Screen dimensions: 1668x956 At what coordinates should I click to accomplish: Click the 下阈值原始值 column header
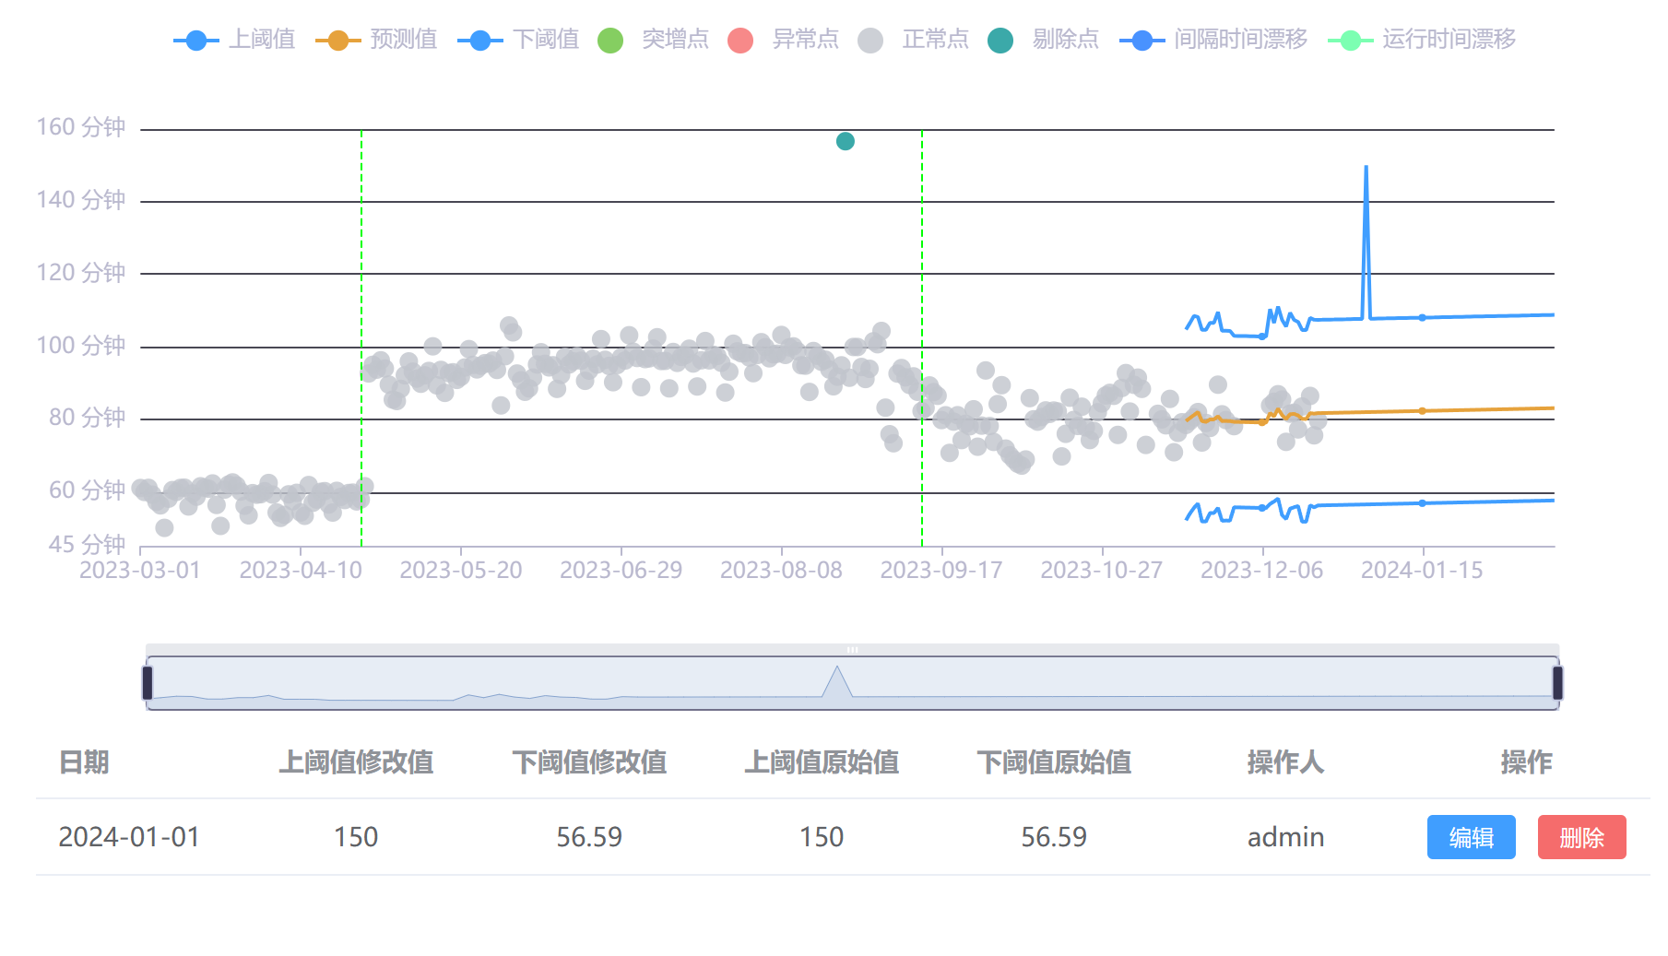tap(1054, 762)
